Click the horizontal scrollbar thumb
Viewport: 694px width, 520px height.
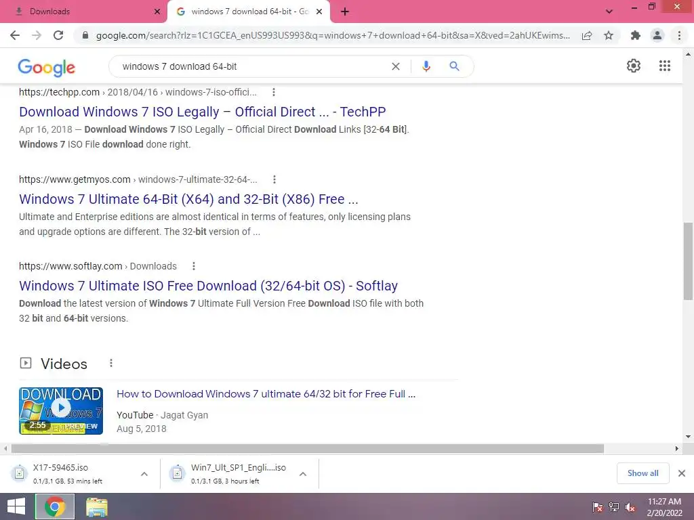click(308, 448)
